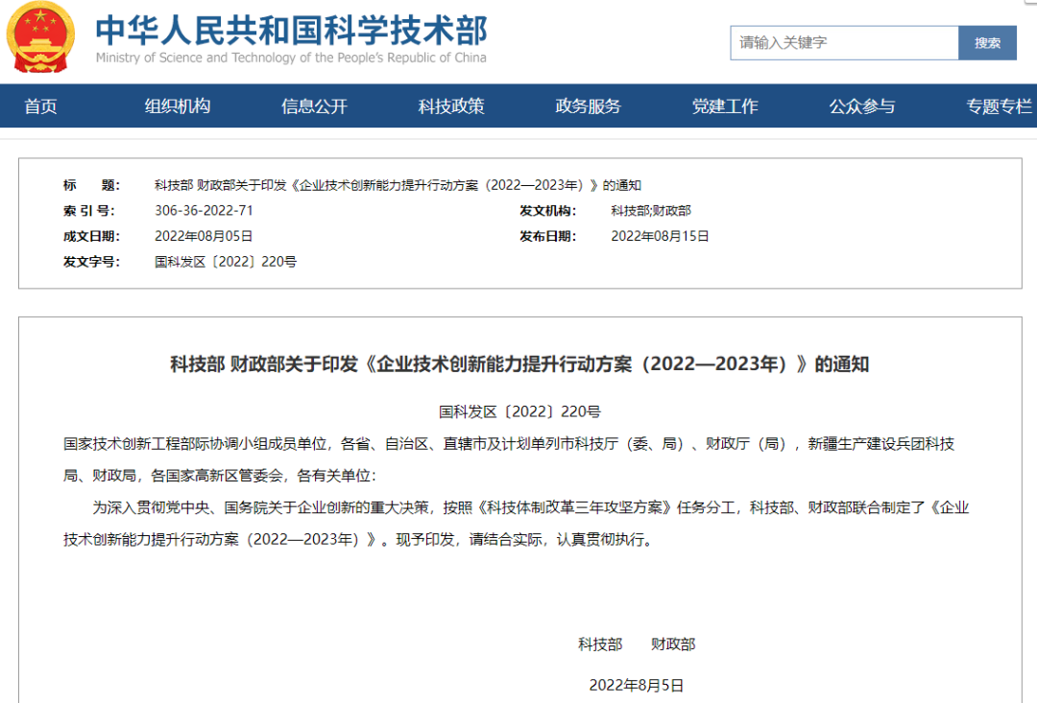Go to 科技政策 navigation tab
This screenshot has width=1037, height=703.
[451, 106]
